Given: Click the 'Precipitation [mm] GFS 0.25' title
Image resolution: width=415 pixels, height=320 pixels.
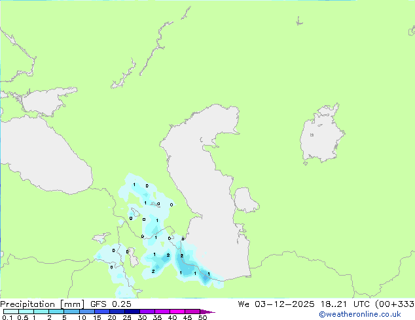Looking at the screenshot, I should tap(65, 304).
